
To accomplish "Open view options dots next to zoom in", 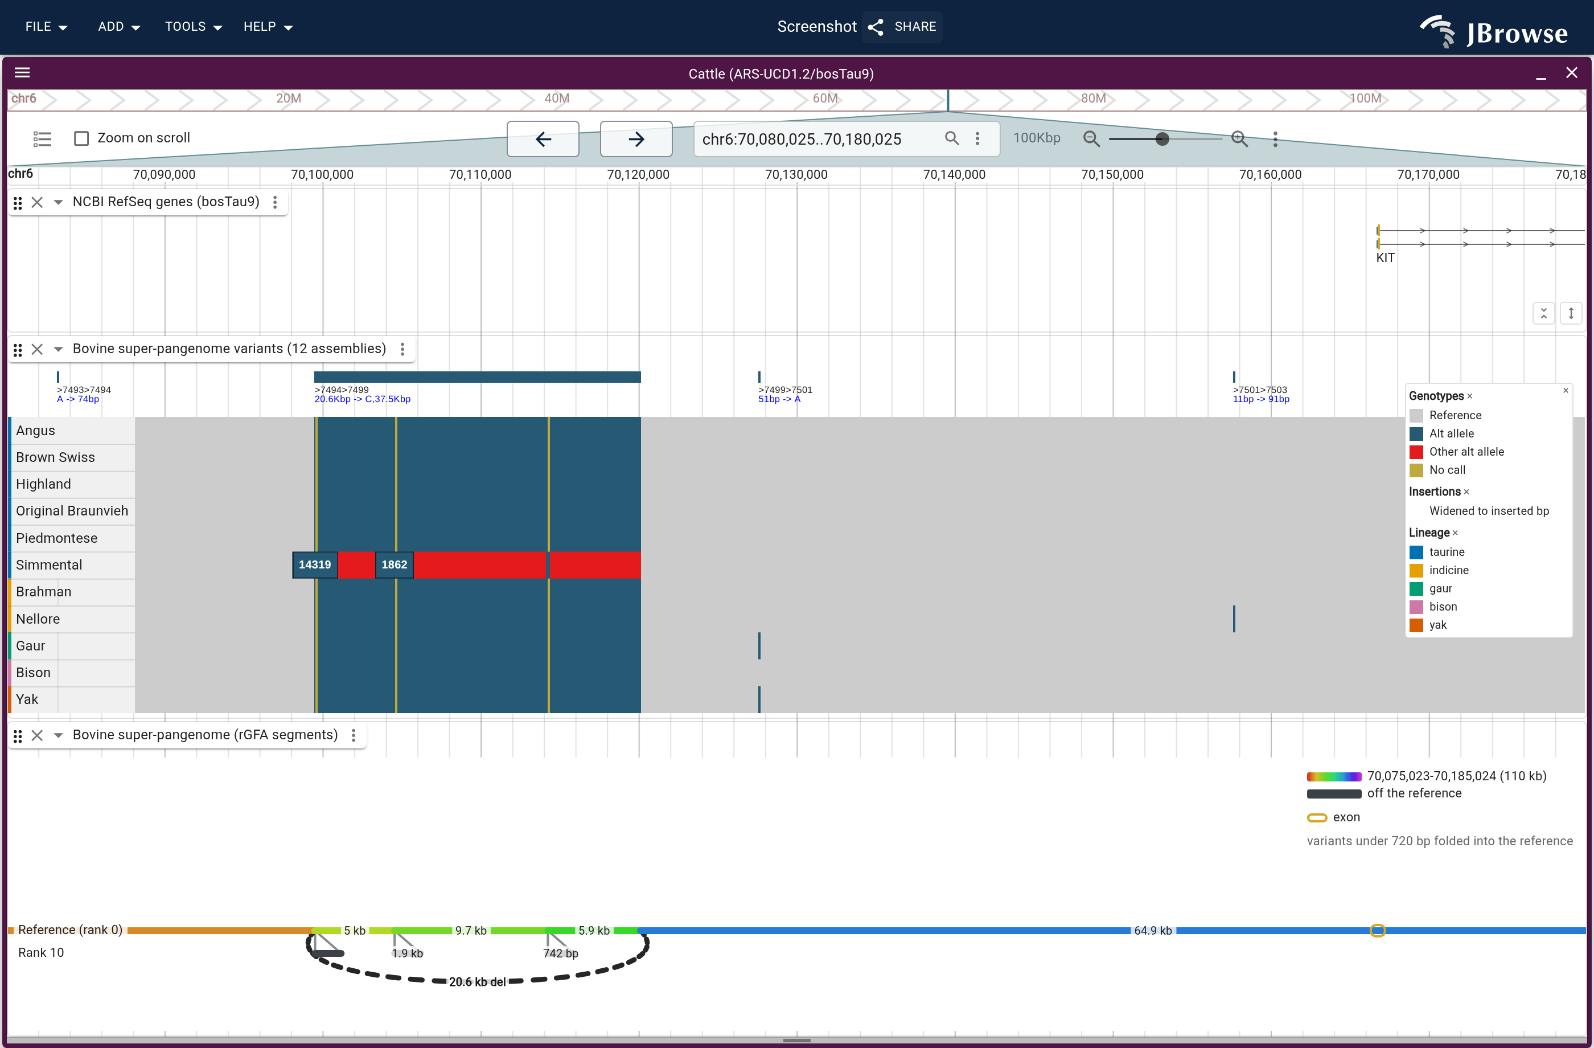I will click(1275, 139).
